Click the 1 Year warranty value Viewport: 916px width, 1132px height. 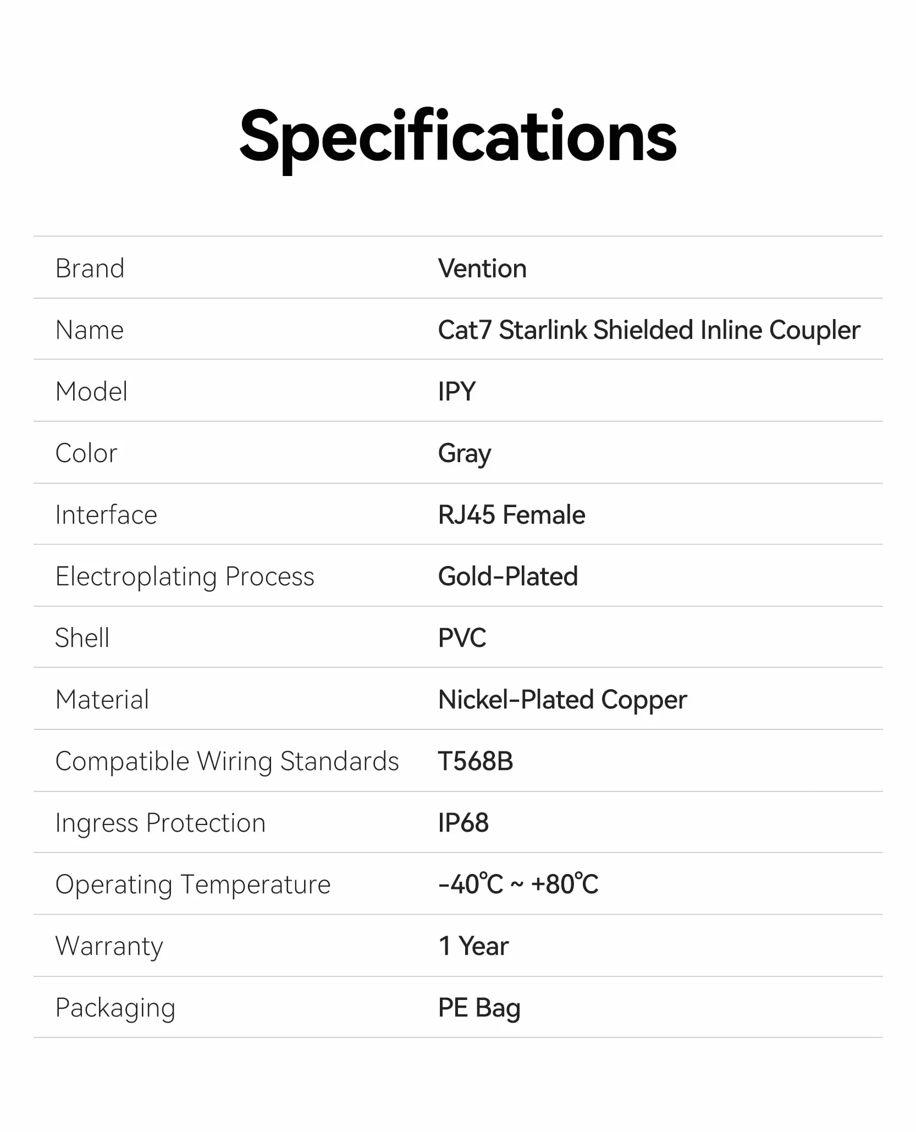(x=473, y=946)
